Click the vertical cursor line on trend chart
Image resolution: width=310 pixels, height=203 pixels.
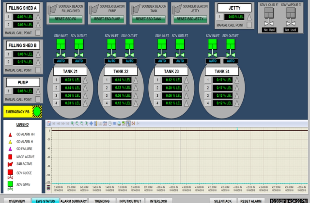tap(180, 155)
